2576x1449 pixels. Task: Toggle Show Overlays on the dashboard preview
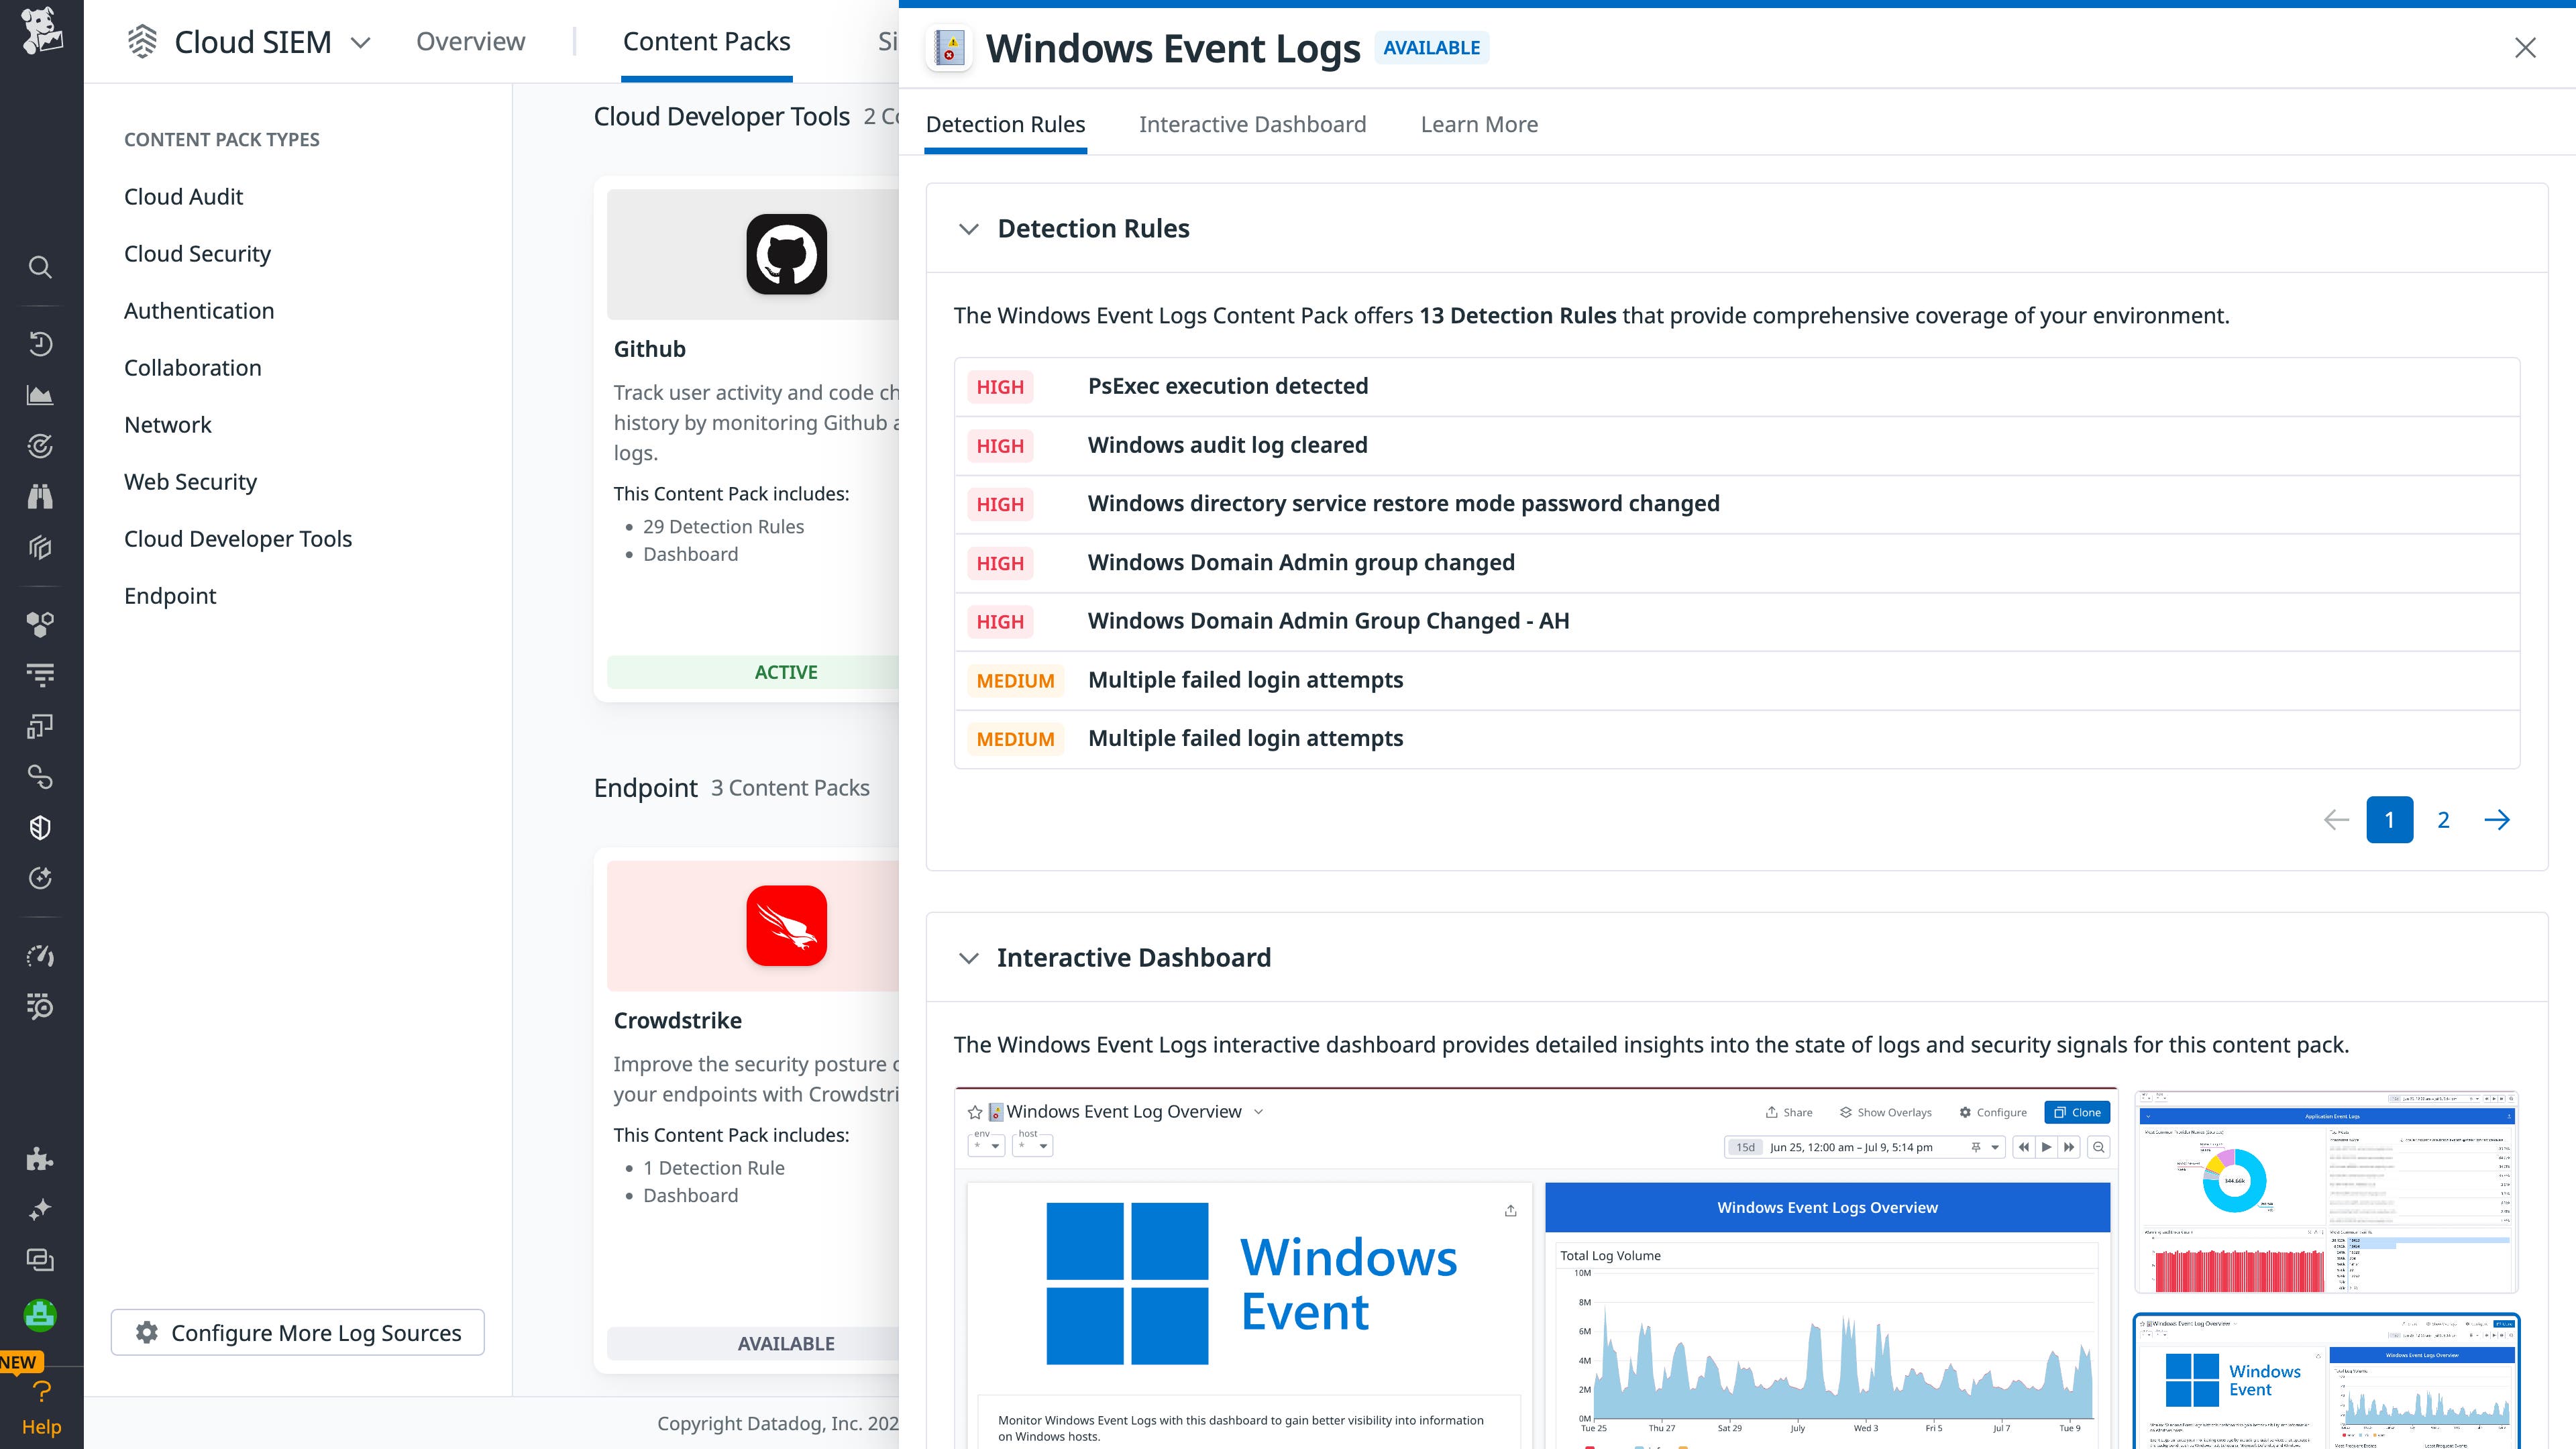[1885, 1112]
